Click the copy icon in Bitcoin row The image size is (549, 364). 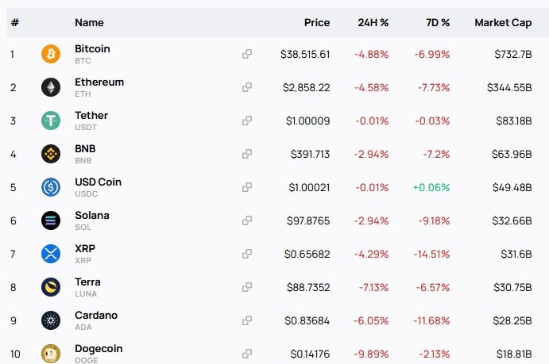point(247,54)
